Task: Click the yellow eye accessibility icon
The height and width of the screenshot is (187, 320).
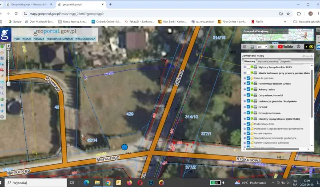Action: click(x=311, y=46)
